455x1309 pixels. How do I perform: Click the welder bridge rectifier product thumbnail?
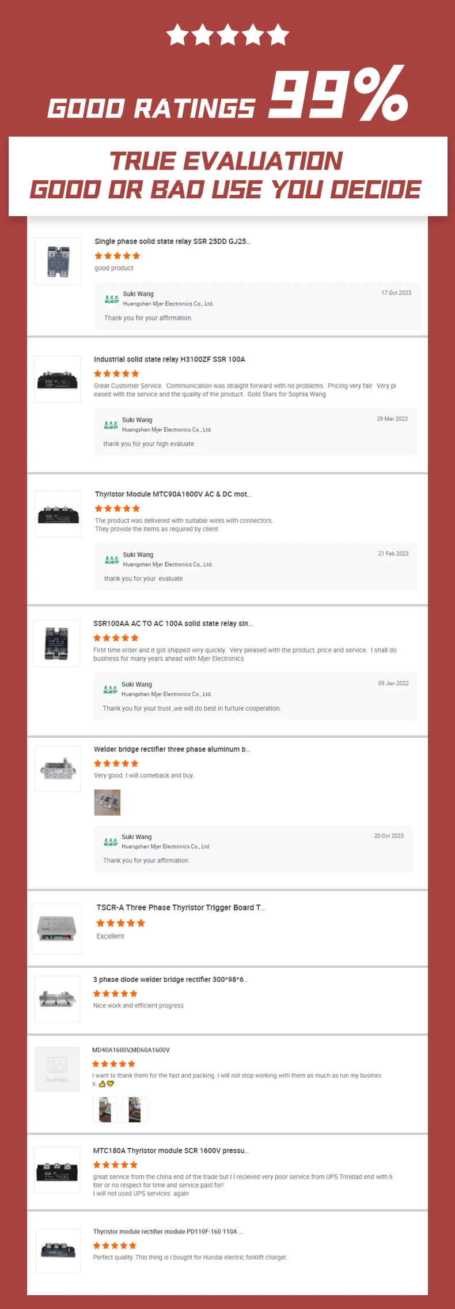(x=58, y=769)
